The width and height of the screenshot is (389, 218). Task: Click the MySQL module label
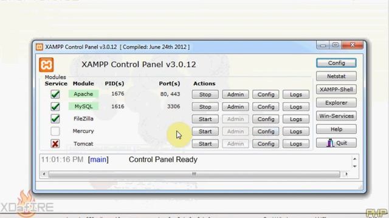(x=83, y=107)
